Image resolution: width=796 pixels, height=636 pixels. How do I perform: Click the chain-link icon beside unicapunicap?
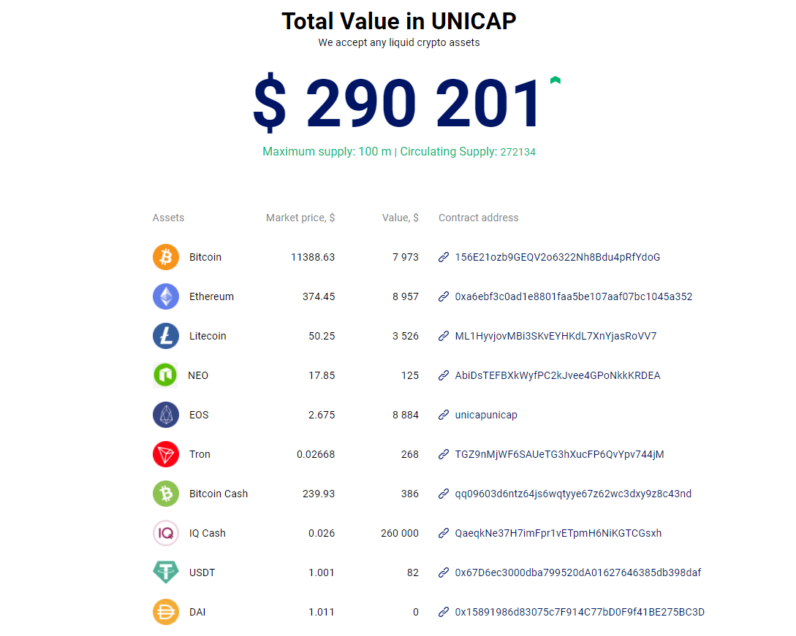pos(444,415)
